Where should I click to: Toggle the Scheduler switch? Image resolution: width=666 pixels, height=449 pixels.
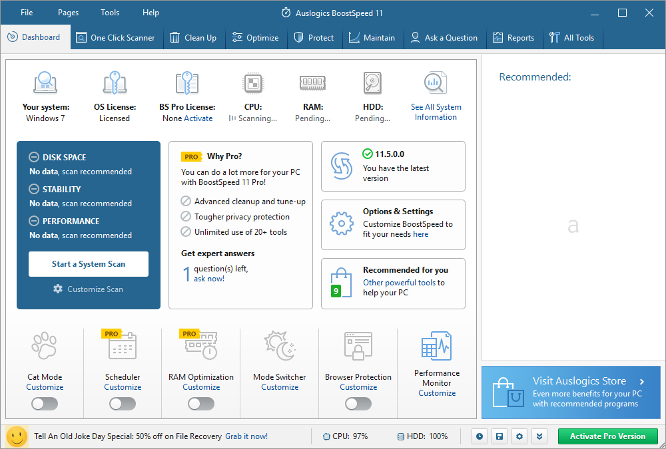[x=123, y=404]
